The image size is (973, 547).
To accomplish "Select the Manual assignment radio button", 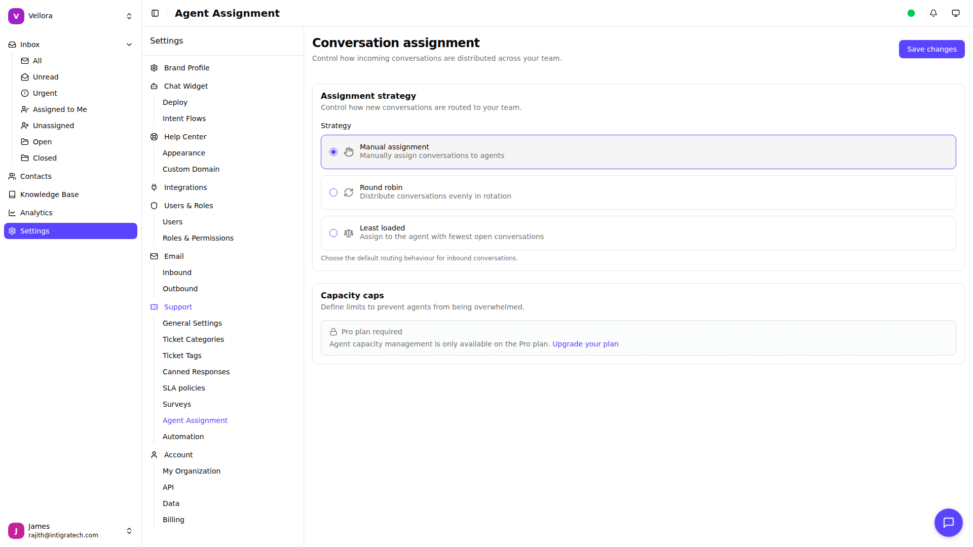I will click(x=333, y=152).
